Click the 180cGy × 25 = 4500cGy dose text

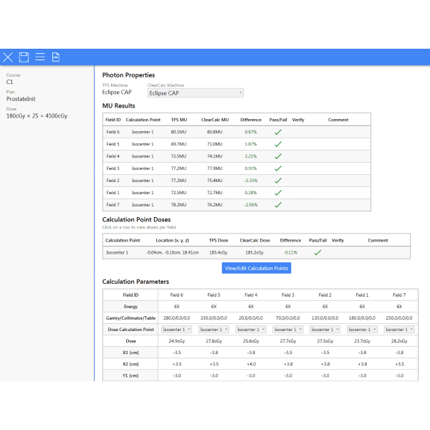[x=37, y=116]
